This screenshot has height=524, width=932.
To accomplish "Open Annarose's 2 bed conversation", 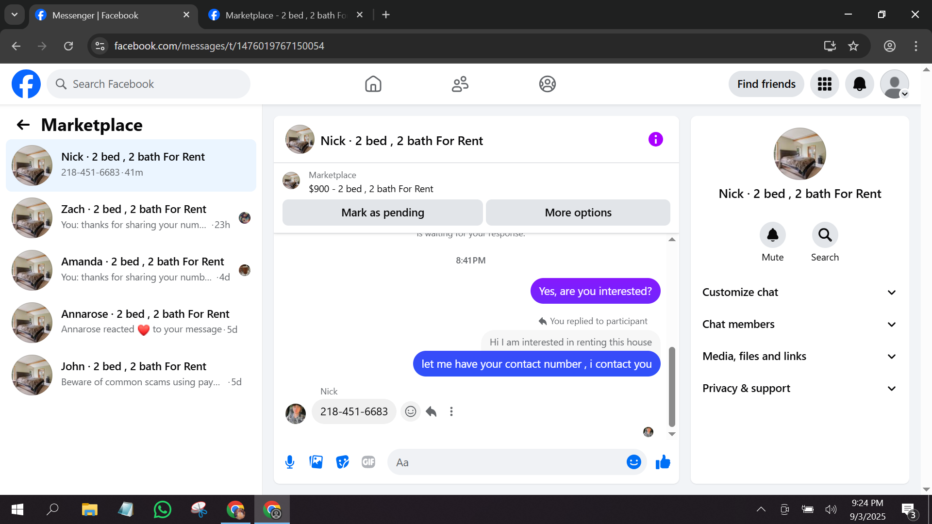I will click(x=131, y=323).
